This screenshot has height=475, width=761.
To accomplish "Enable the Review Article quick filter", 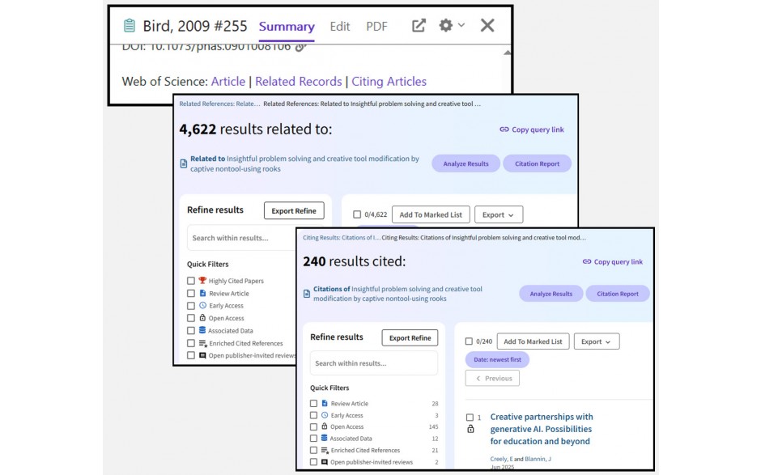I will (x=314, y=403).
